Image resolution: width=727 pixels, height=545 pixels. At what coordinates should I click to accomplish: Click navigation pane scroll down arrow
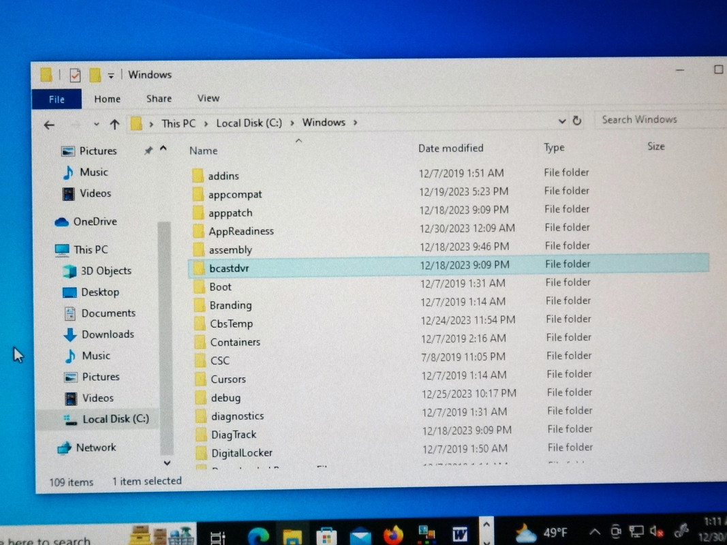pyautogui.click(x=167, y=463)
